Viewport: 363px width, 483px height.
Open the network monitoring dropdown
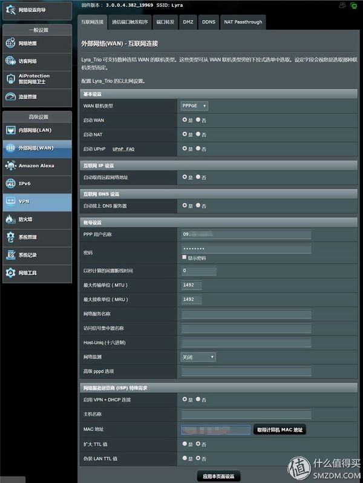tap(198, 357)
